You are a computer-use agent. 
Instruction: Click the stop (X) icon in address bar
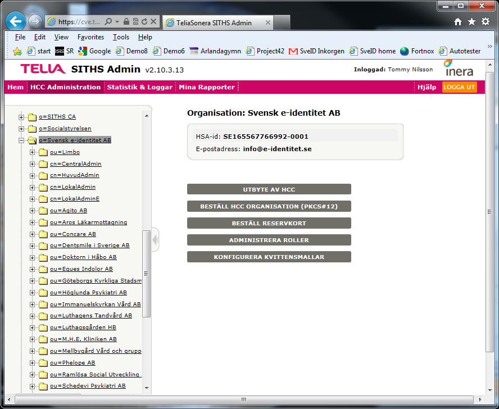[x=153, y=22]
